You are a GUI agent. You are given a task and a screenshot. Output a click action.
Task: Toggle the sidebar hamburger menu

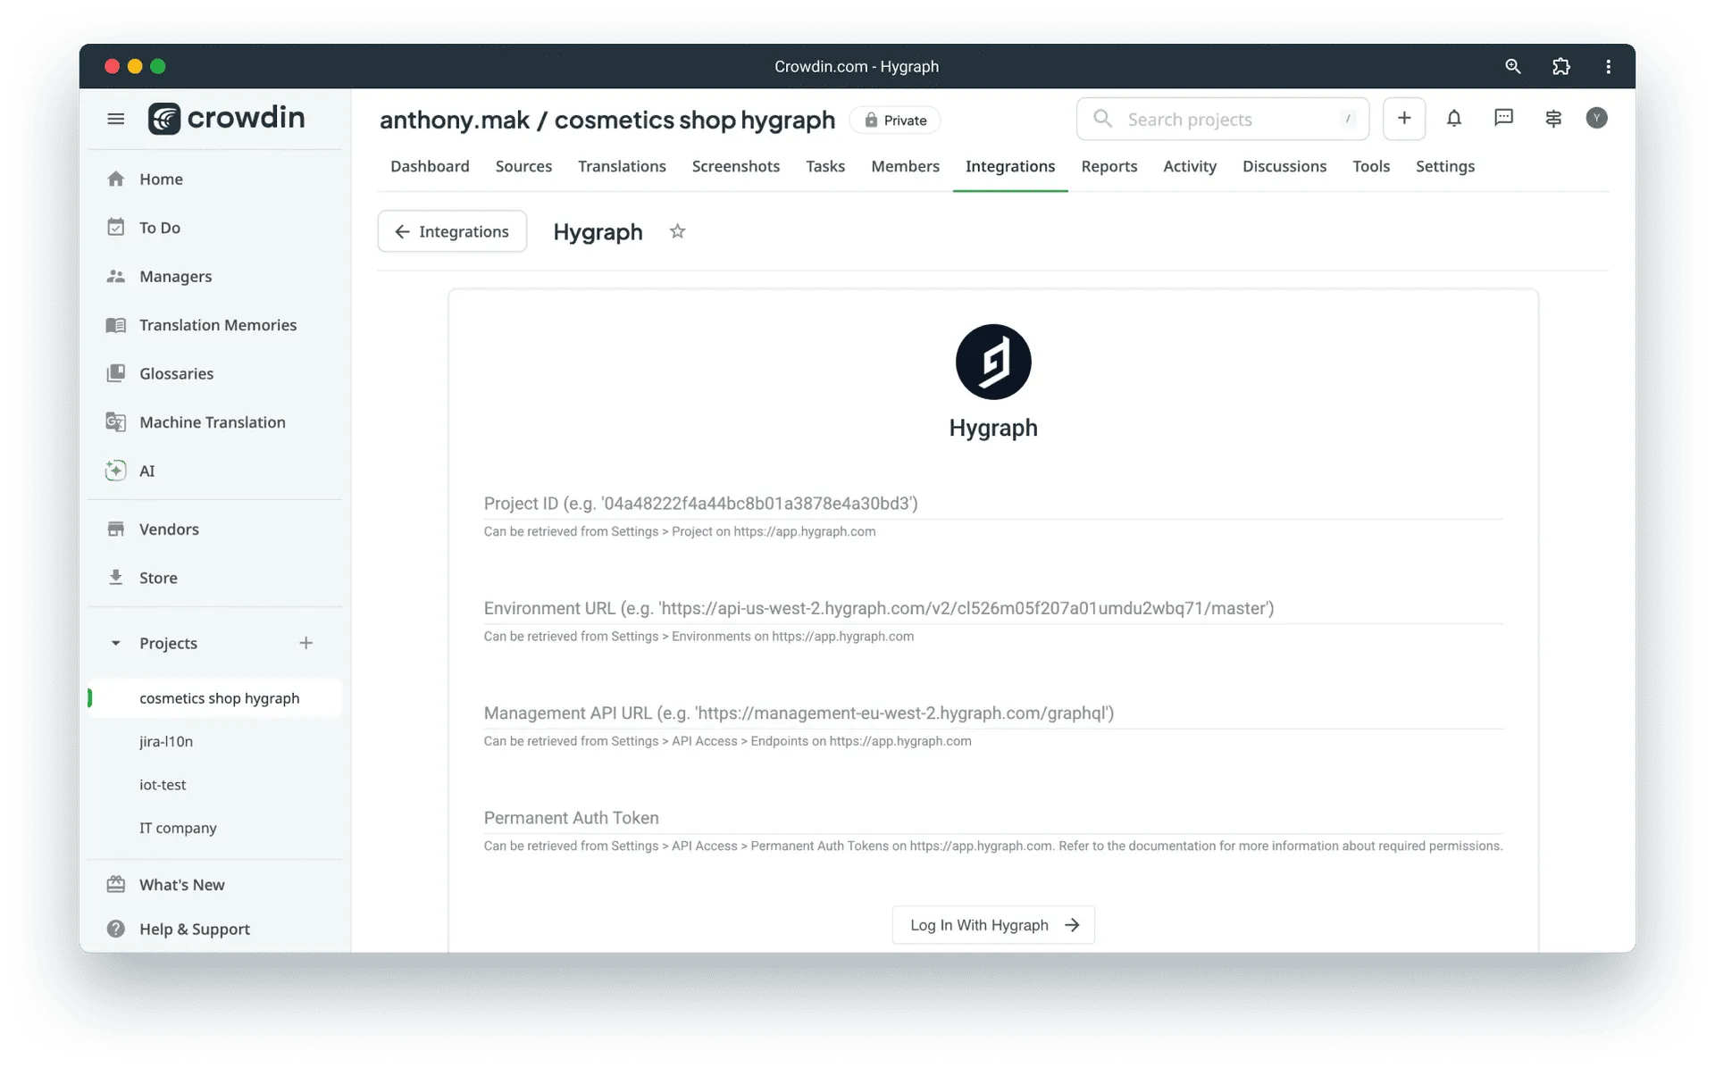[x=116, y=118]
